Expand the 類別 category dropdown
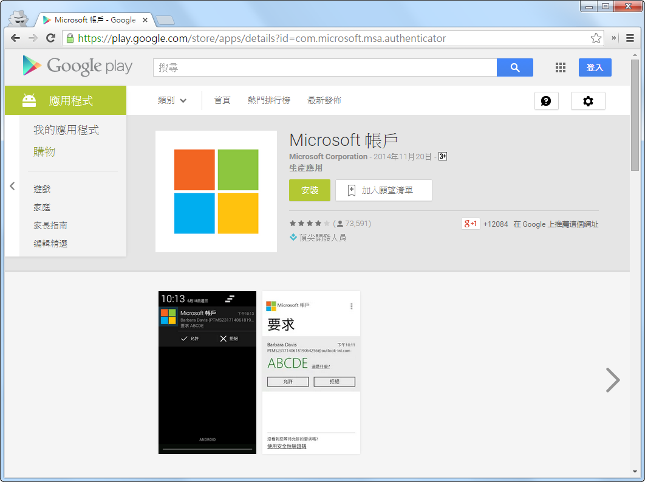This screenshot has width=645, height=482. tap(172, 100)
